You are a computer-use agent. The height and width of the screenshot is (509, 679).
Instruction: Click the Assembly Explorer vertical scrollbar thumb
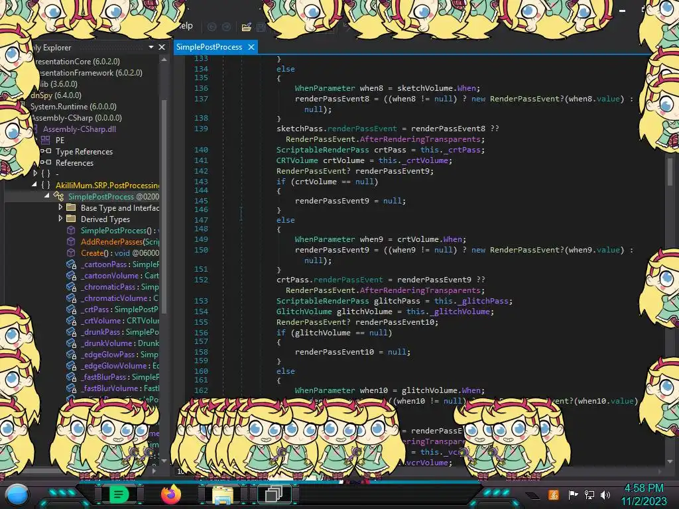pos(164,205)
